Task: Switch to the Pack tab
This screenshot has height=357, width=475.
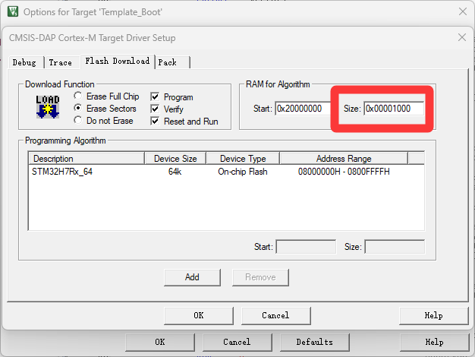Action: pyautogui.click(x=168, y=62)
